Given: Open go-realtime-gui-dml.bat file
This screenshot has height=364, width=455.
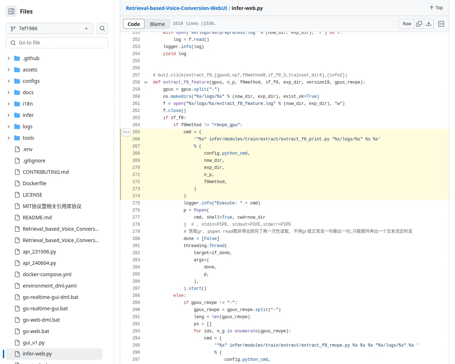Looking at the screenshot, I should (50, 297).
